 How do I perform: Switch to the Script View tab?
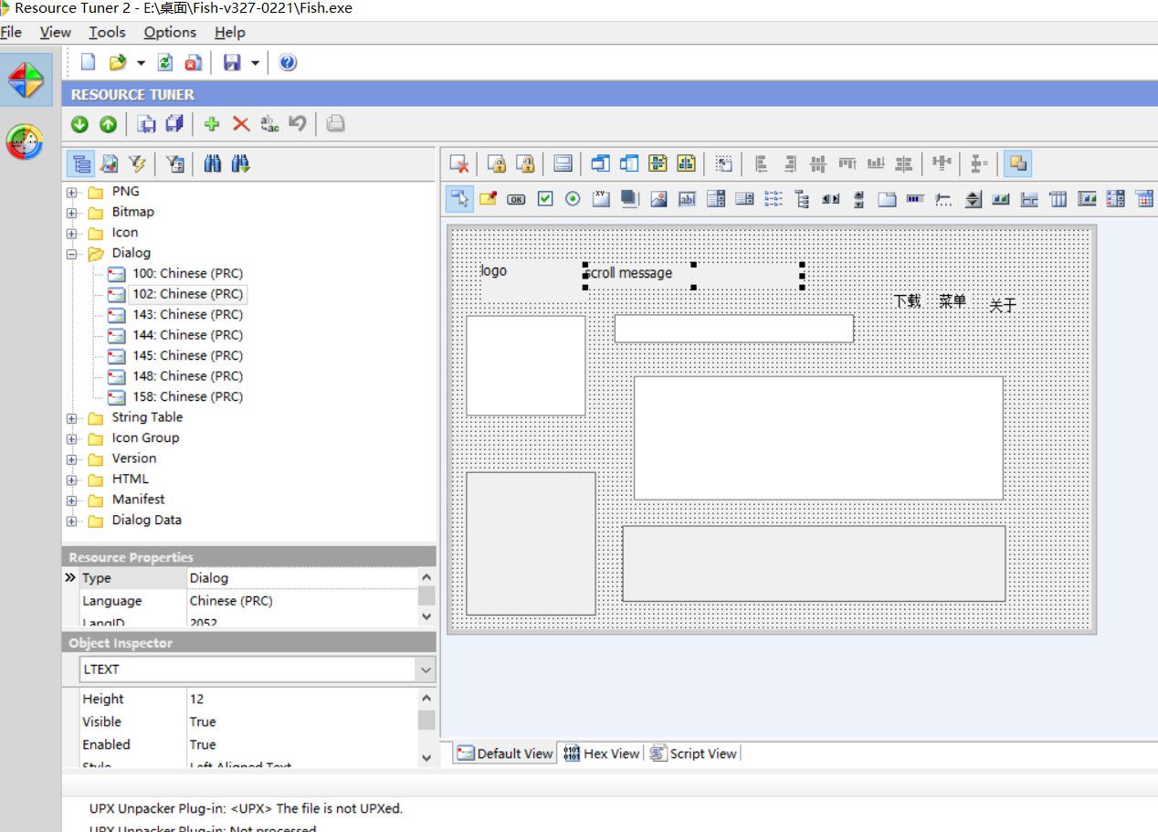click(x=693, y=753)
